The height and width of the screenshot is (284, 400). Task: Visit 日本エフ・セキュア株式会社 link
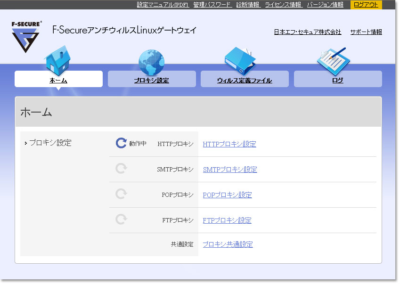(308, 32)
